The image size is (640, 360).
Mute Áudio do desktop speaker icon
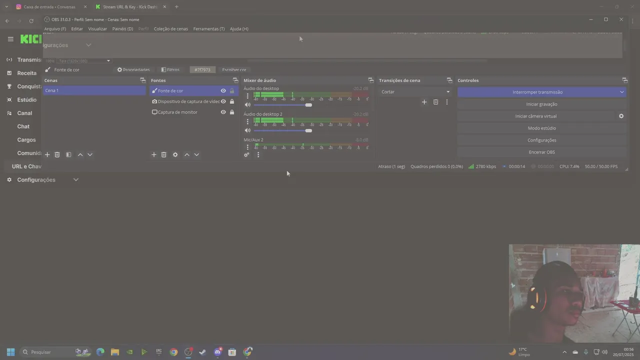coord(247,105)
